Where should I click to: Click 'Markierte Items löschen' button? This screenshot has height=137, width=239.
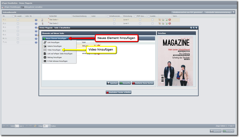[143, 83]
